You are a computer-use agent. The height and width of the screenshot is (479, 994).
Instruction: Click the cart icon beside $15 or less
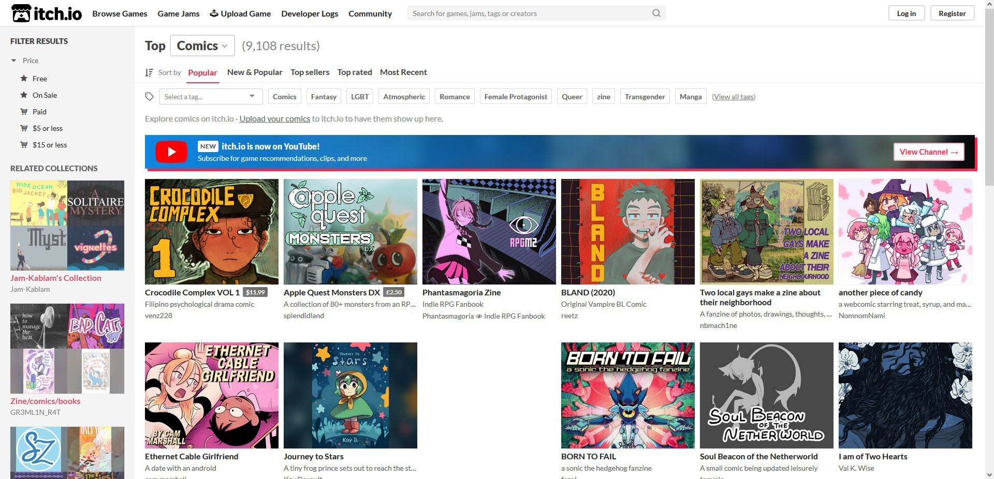(x=24, y=145)
